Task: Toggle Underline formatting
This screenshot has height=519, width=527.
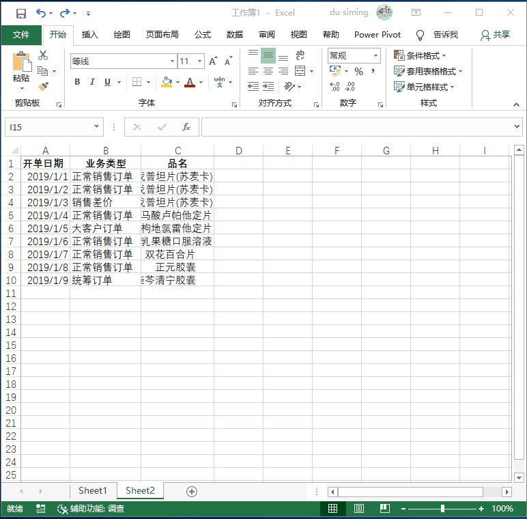Action: [x=108, y=82]
